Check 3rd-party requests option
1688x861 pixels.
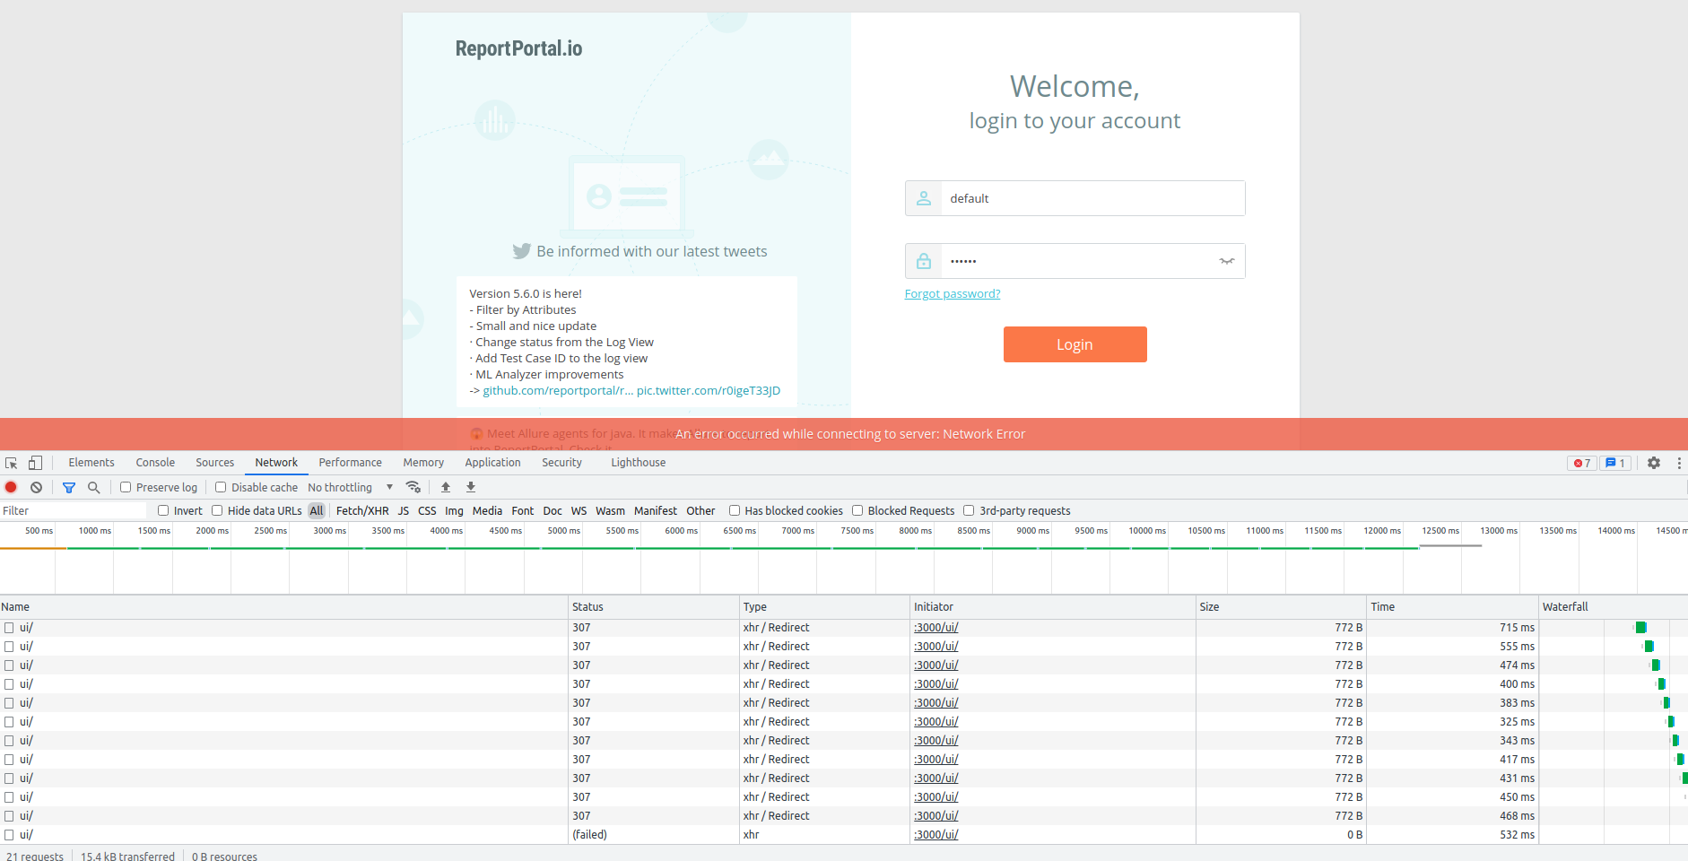click(969, 510)
